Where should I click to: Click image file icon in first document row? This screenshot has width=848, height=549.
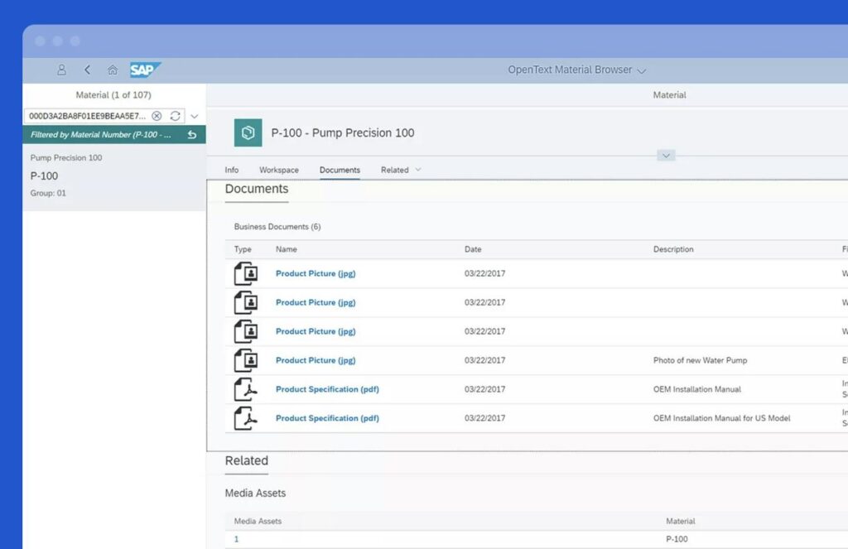[245, 274]
